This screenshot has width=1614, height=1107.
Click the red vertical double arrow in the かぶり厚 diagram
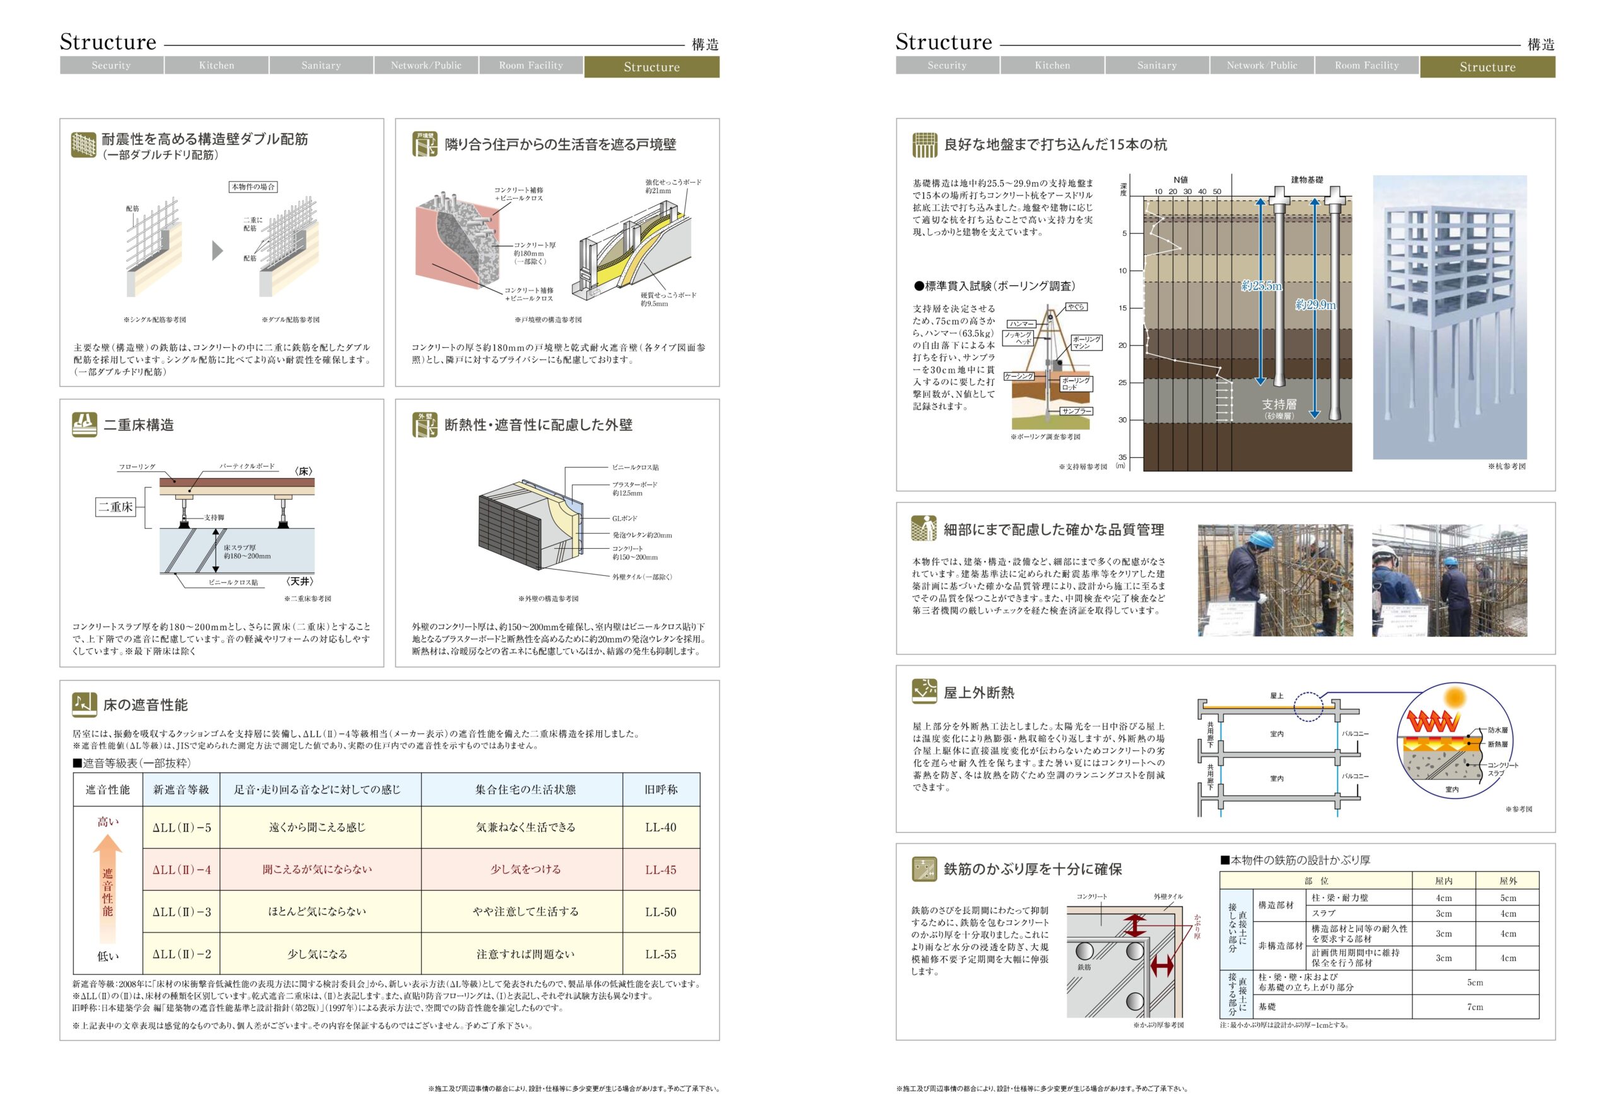(1135, 926)
